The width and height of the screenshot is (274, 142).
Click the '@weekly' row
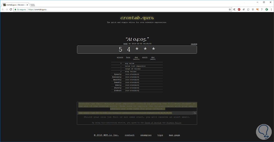137,82
